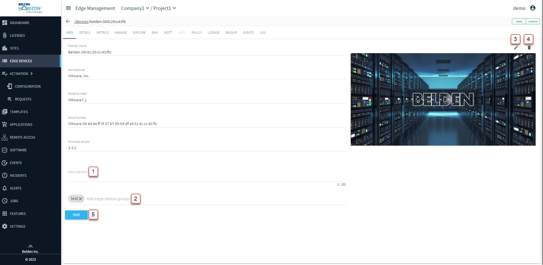Viewport: 543px width, 265px height.
Task: Switch the mode toggle to Control
Action: tap(533, 21)
